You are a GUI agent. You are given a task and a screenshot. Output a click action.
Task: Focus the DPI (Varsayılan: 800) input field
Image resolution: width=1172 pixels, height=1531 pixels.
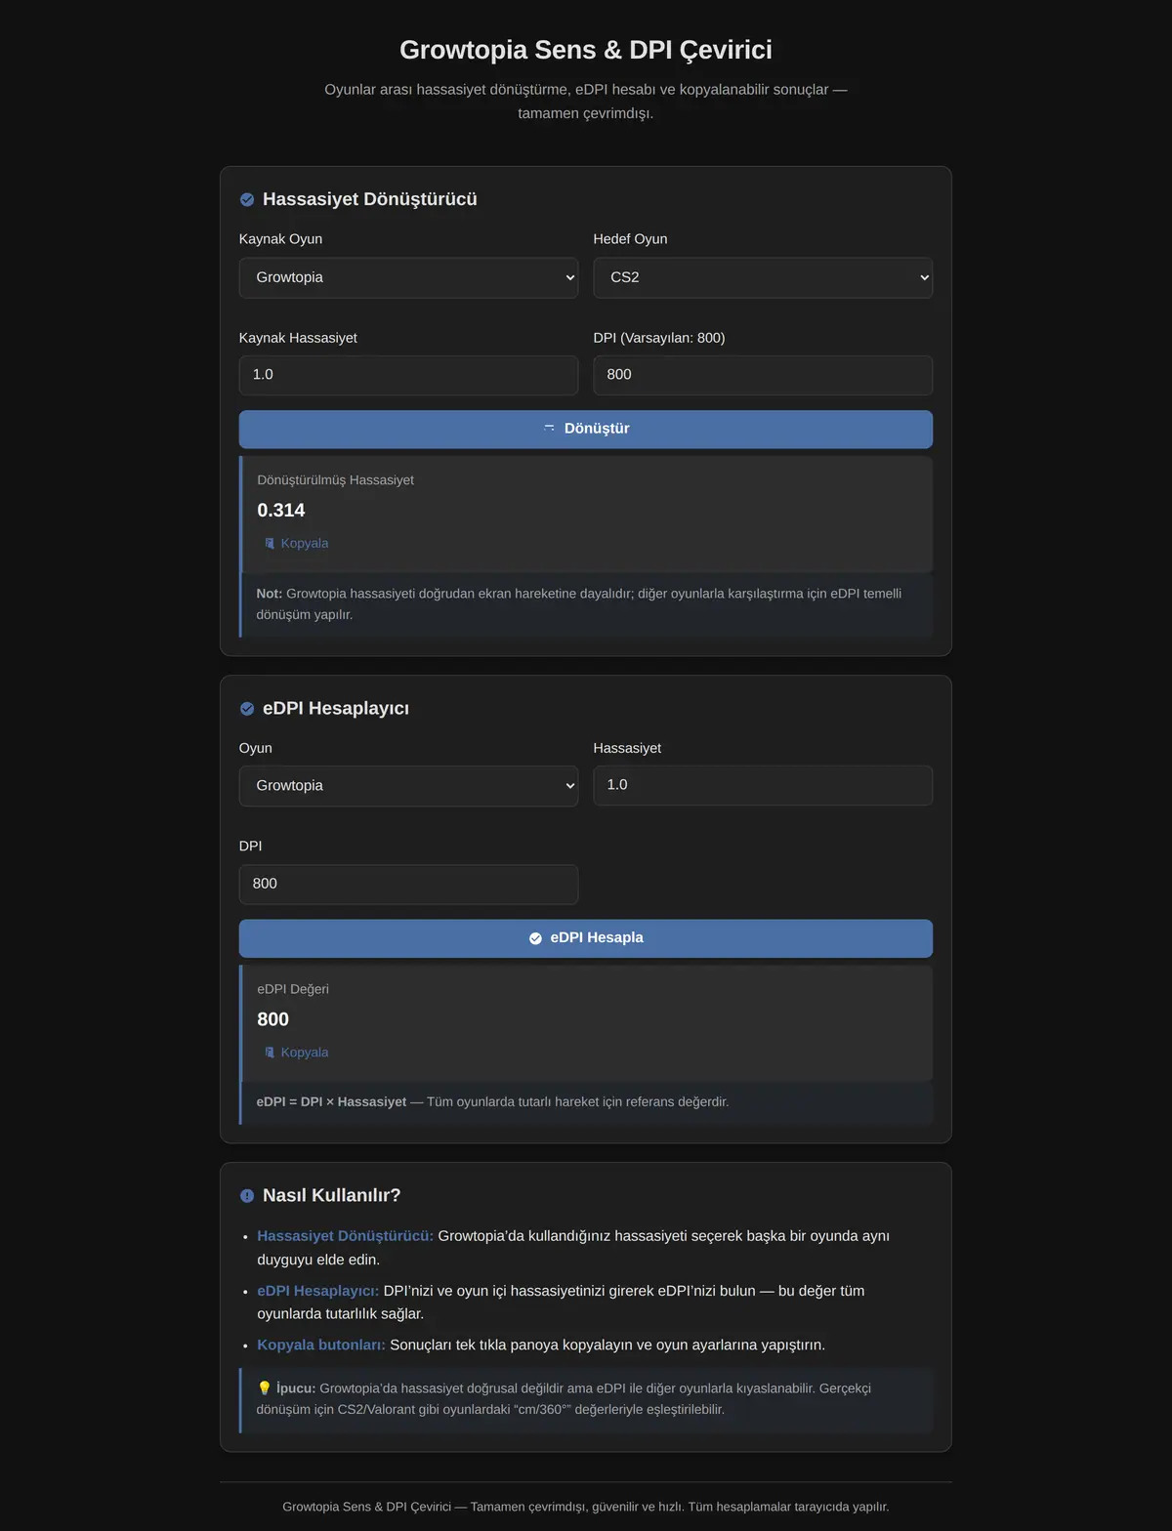[763, 375]
